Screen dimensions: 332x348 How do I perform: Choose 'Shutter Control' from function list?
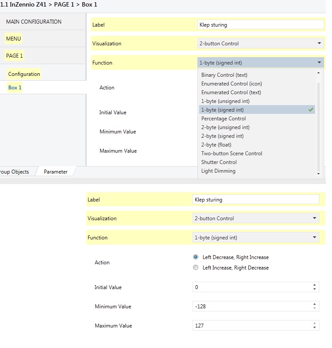[x=219, y=162]
